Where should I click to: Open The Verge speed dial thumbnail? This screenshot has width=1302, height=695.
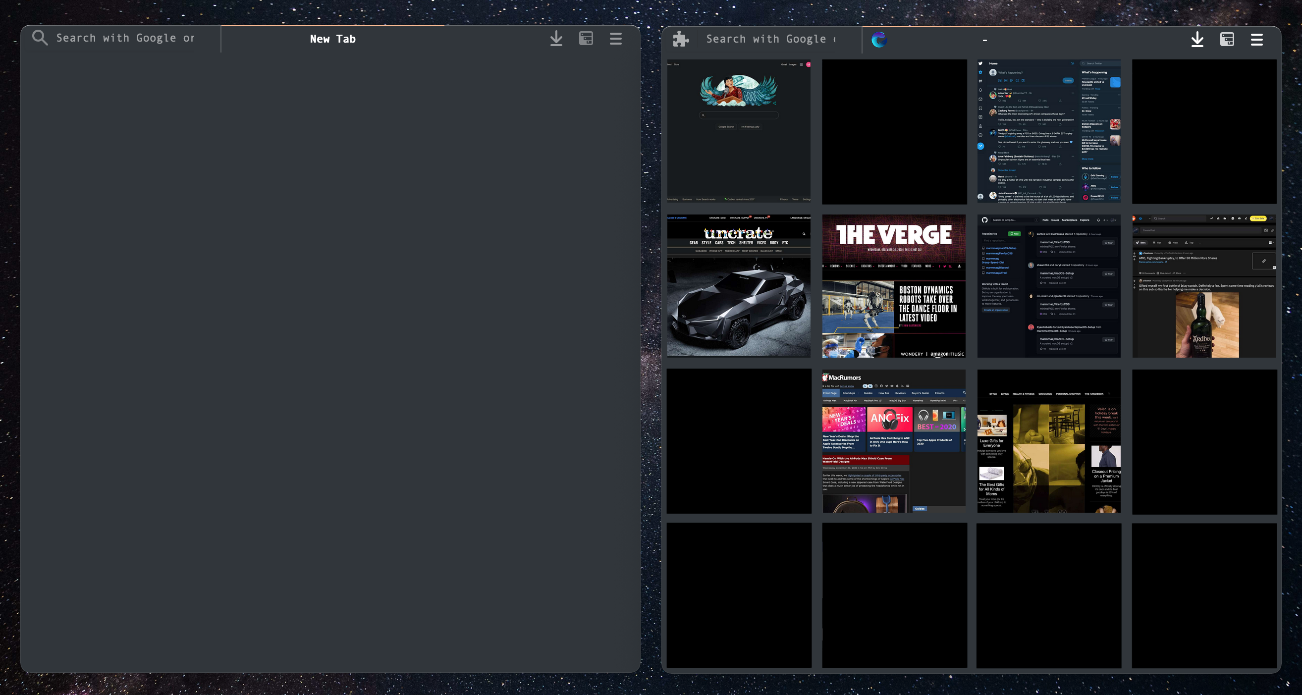894,286
